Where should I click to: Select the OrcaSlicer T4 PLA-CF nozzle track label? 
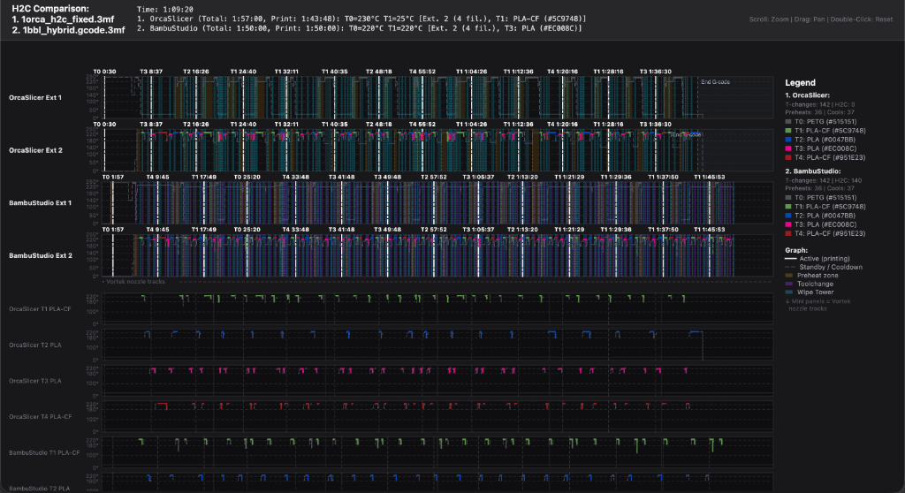coord(40,416)
